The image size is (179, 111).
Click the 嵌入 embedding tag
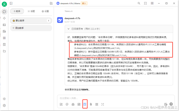pos(84,3)
